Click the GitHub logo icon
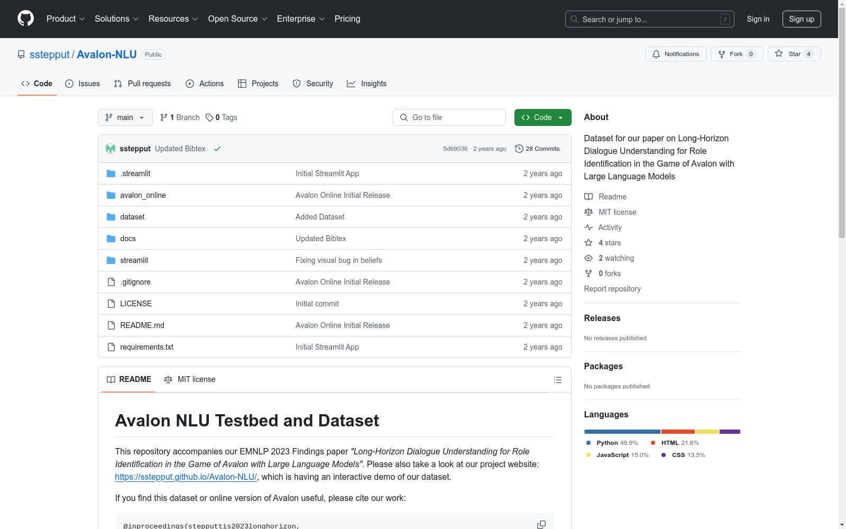 tap(25, 19)
